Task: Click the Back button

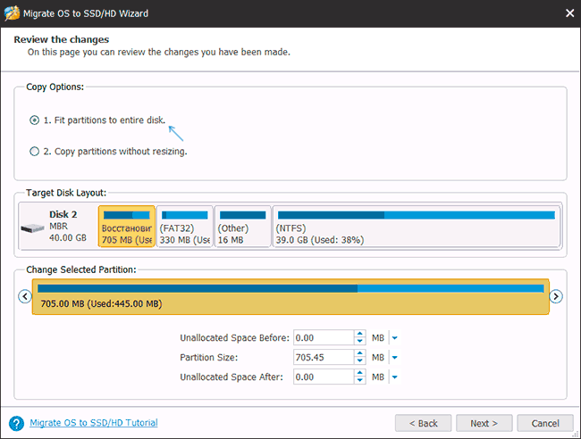Action: [423, 423]
